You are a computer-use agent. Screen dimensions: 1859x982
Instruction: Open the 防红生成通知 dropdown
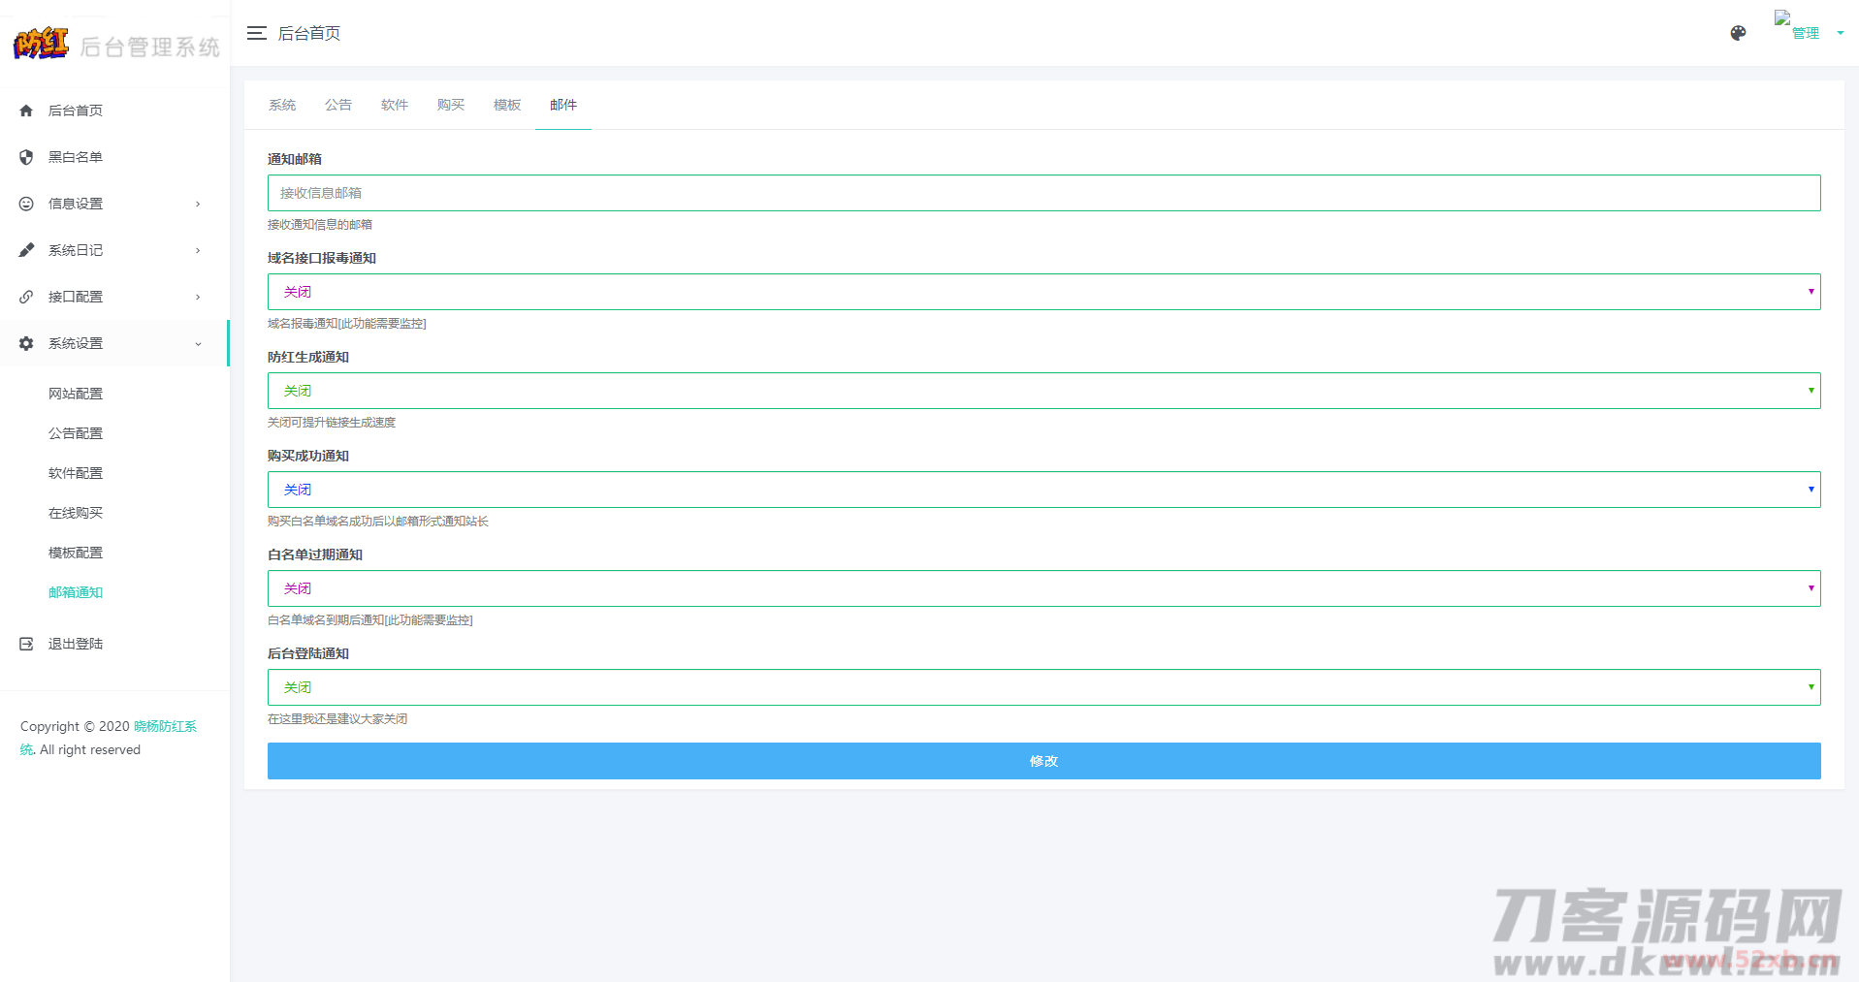pos(1043,391)
